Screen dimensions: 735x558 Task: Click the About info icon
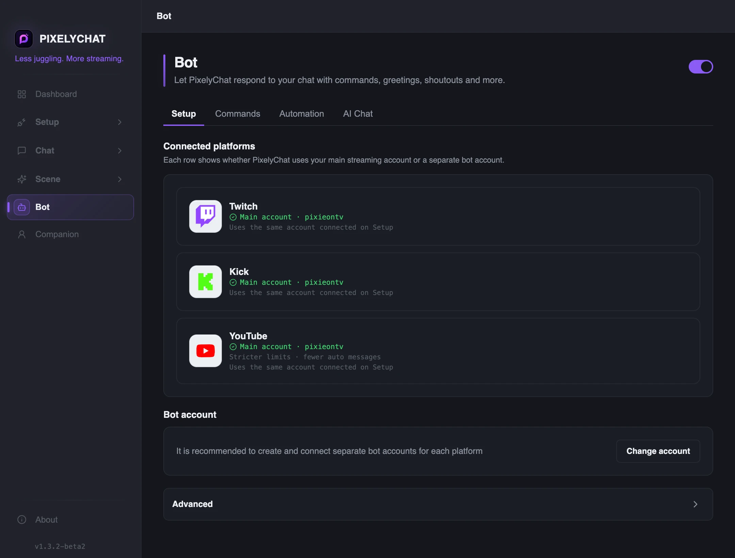pyautogui.click(x=22, y=520)
